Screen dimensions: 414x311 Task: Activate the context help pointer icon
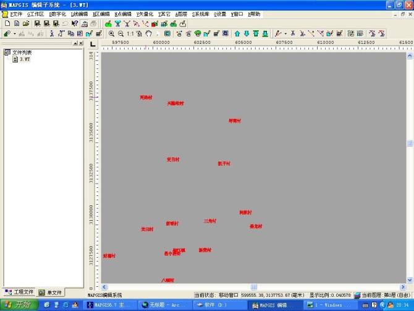(75, 23)
